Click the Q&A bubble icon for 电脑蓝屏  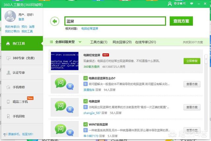point(65,107)
